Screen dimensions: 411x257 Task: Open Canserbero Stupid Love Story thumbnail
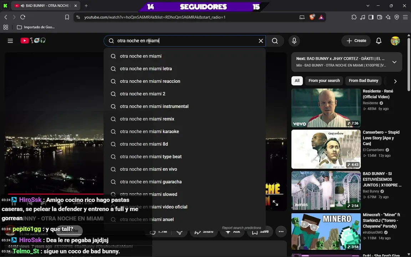pos(326,149)
